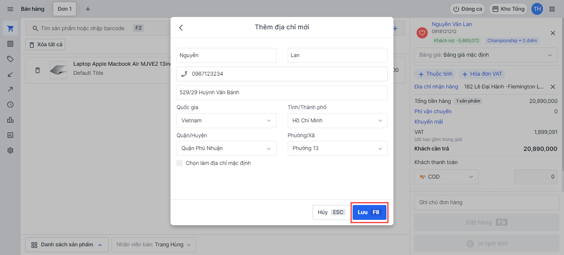Open the Tỉnh/Thành phố Hồ Chí Minh dropdown
The image size is (564, 255).
coord(337,121)
